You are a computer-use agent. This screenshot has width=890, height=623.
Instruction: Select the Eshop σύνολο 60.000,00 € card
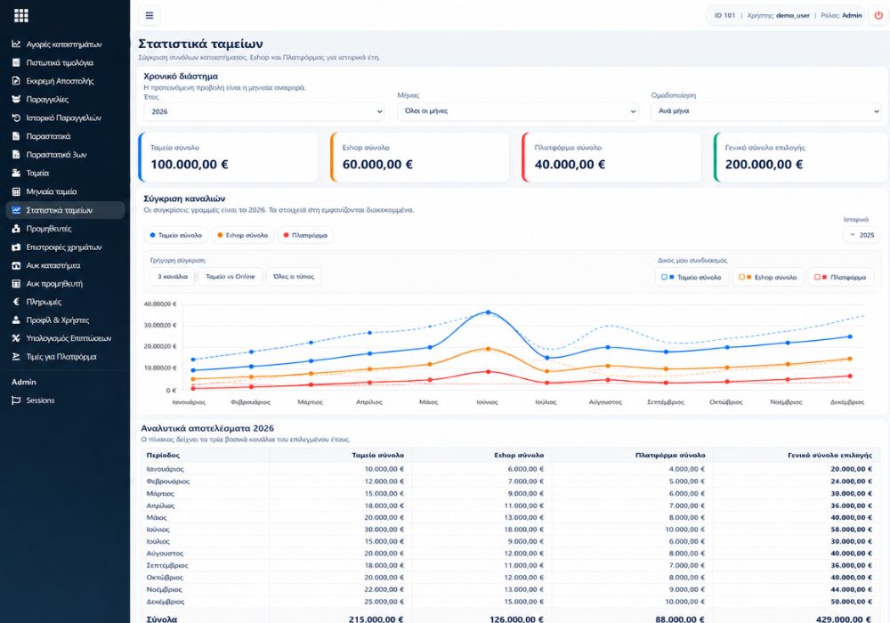click(x=419, y=158)
